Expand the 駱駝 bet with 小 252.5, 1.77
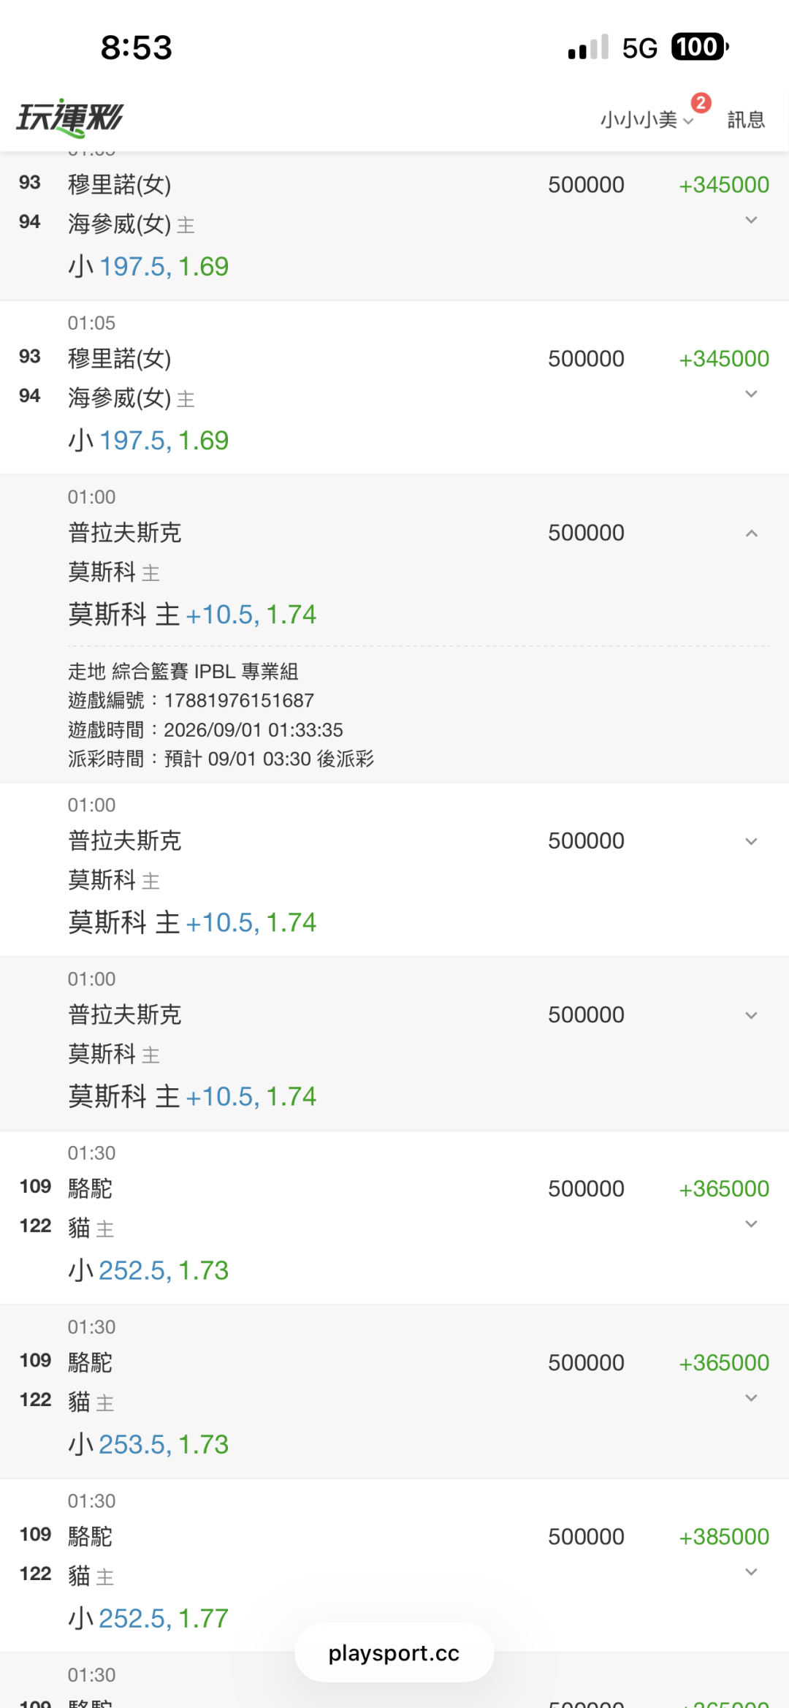789x1708 pixels. click(x=751, y=1572)
